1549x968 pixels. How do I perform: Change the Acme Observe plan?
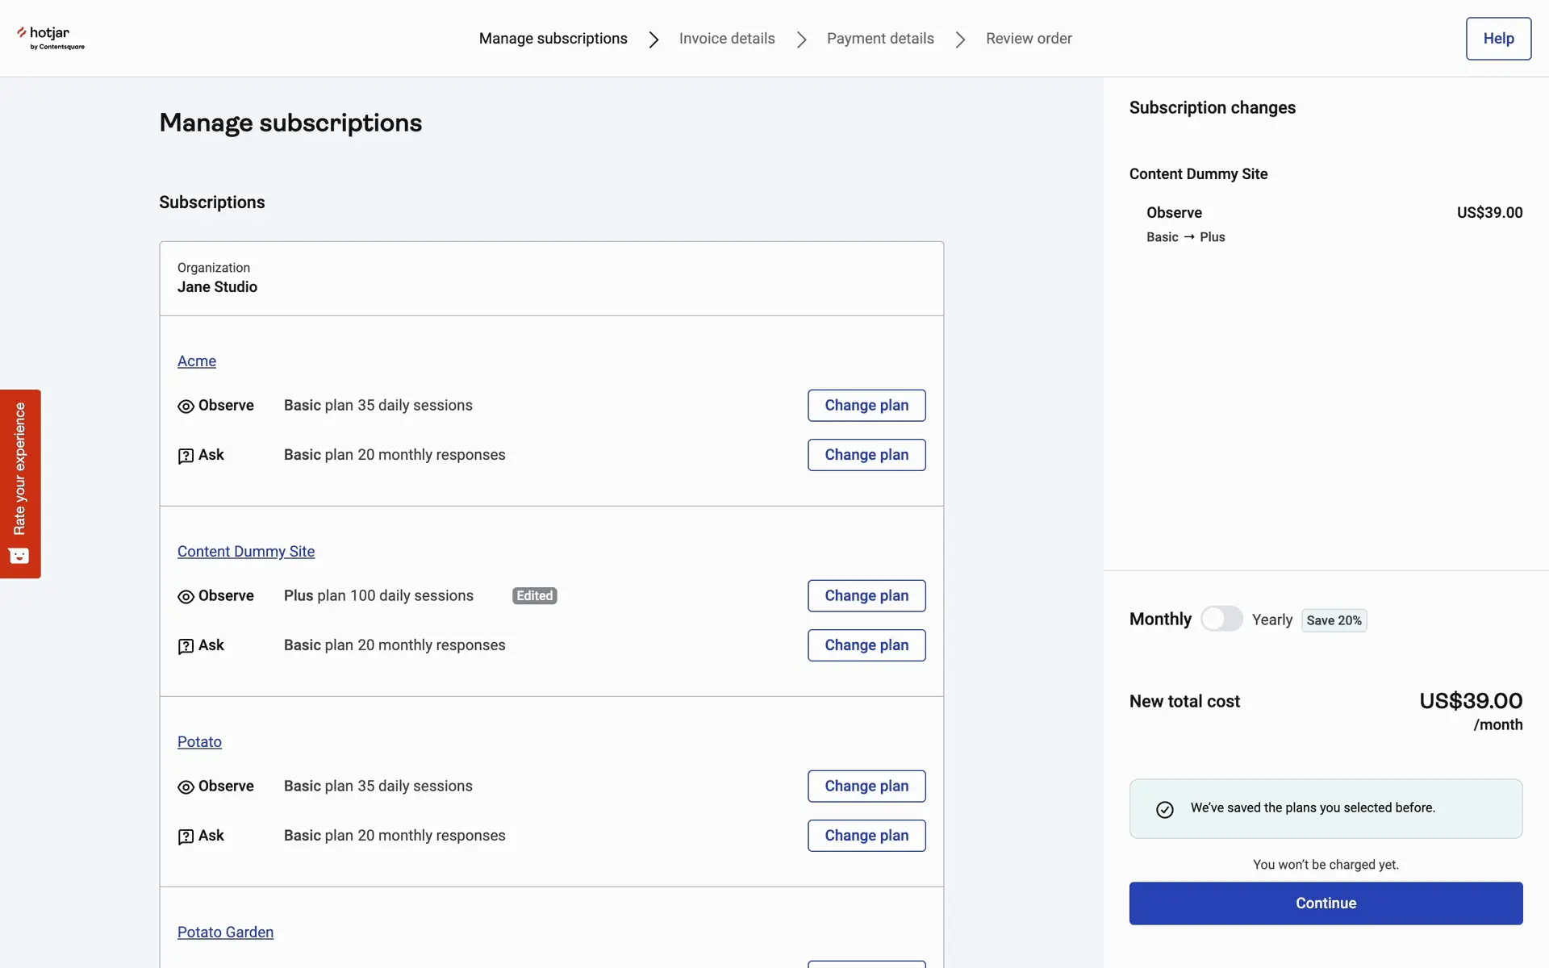tap(866, 406)
